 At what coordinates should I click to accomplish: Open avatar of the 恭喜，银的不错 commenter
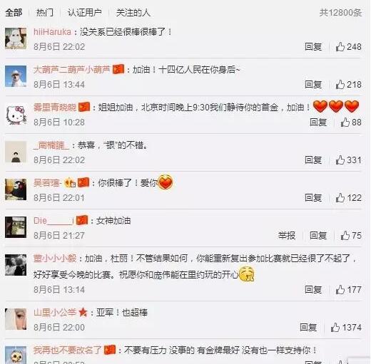[x=16, y=152]
